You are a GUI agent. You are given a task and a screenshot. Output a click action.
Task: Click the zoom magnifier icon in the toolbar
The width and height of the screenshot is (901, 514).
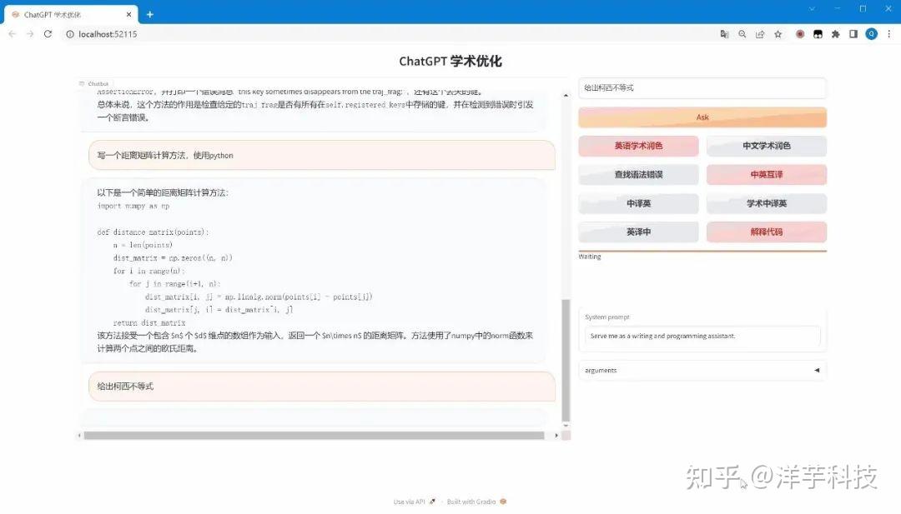pos(742,34)
